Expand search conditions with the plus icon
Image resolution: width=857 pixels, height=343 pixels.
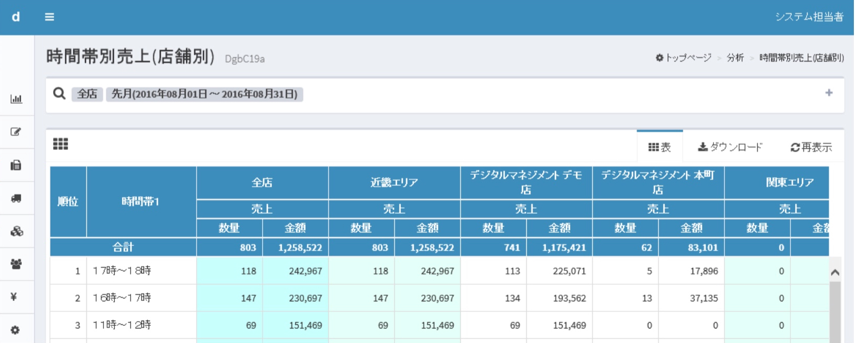(x=829, y=93)
